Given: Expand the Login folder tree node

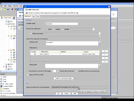Looking at the screenshot, I should tap(9, 36).
